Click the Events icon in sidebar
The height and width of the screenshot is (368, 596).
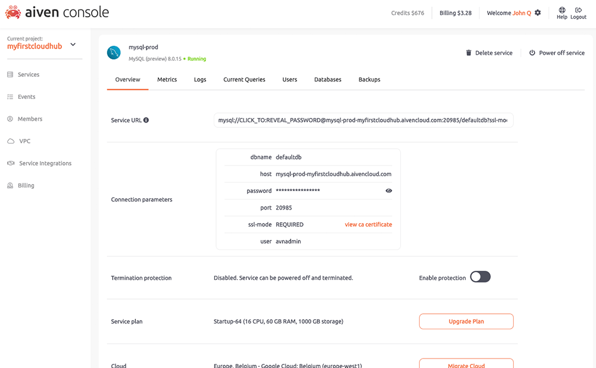10,96
